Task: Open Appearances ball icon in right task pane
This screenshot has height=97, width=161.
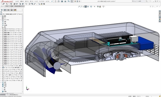Action: (x=160, y=19)
